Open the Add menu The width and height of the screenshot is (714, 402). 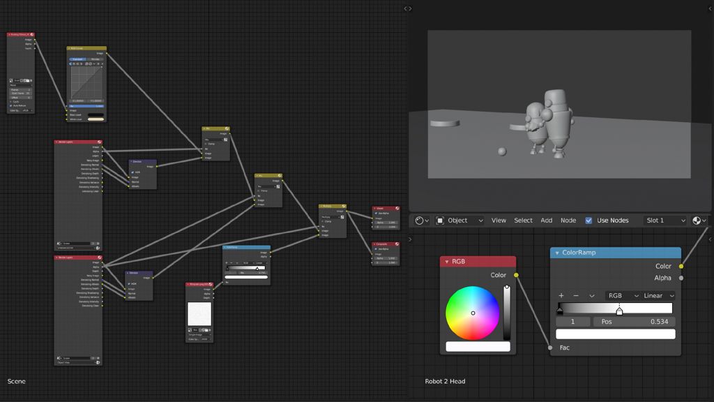coord(546,221)
